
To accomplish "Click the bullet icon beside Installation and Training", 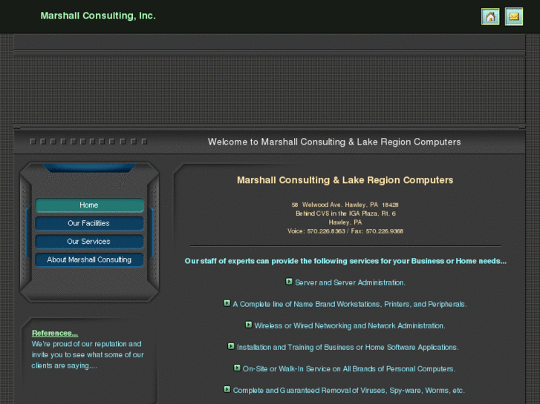I will 231,346.
